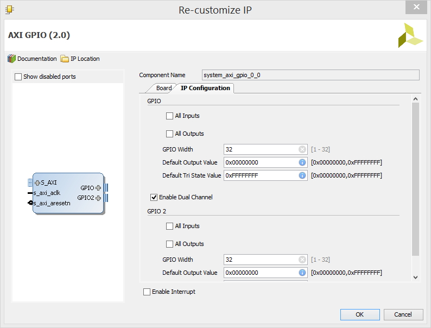Click scrollbar up arrow in configuration panel
The height and width of the screenshot is (328, 431).
click(415, 99)
